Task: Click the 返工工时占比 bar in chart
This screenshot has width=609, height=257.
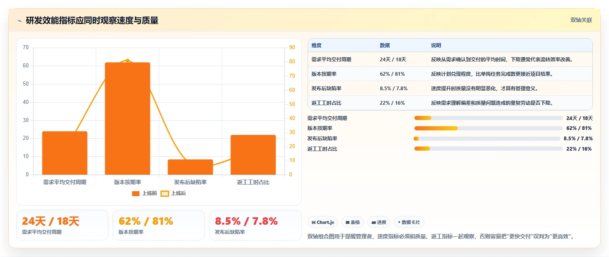Action: coord(253,155)
